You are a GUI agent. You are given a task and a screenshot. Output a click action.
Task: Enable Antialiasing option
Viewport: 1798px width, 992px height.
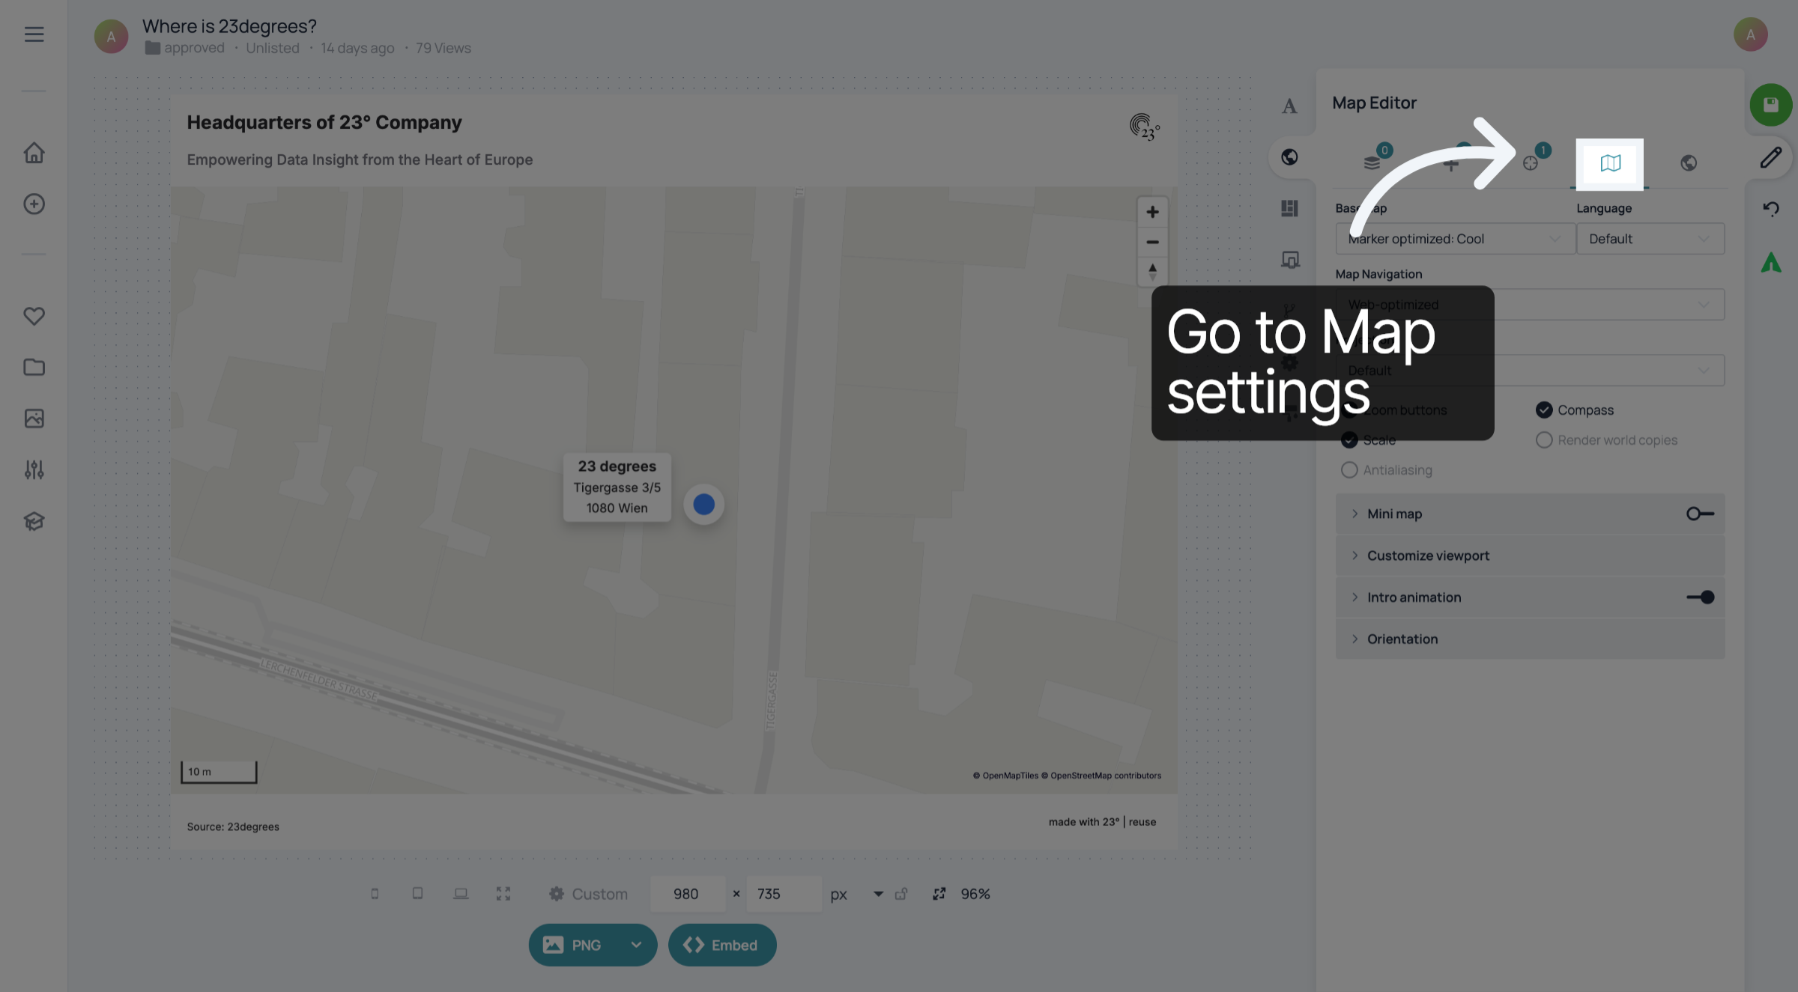[x=1349, y=469]
